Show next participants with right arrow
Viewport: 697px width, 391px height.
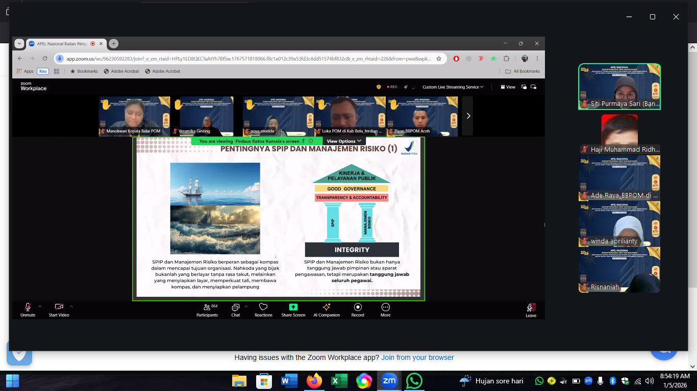(468, 116)
